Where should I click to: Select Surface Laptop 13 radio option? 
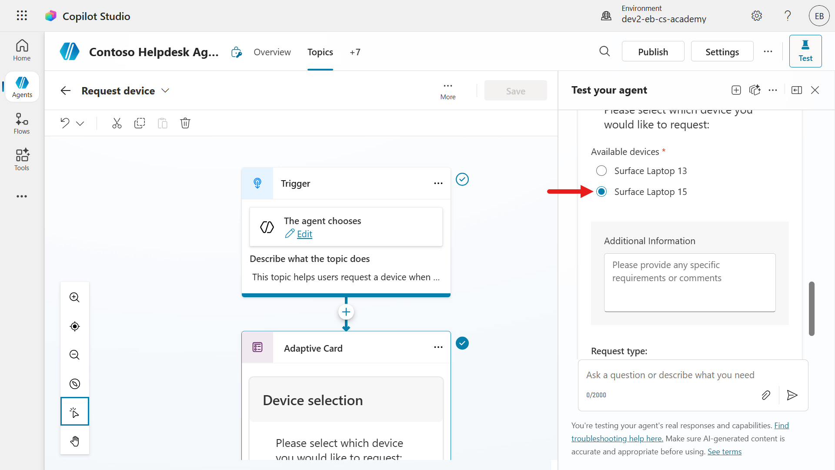[601, 171]
